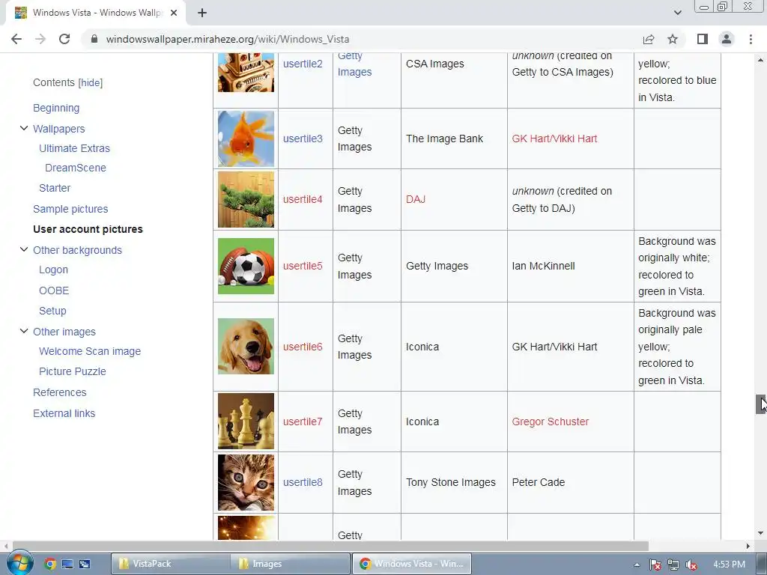Go to Welcome Scan image section
This screenshot has width=767, height=575.
coord(90,352)
